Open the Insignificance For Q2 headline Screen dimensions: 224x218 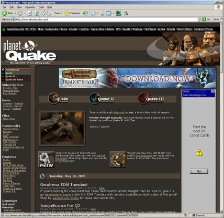coord(60,205)
